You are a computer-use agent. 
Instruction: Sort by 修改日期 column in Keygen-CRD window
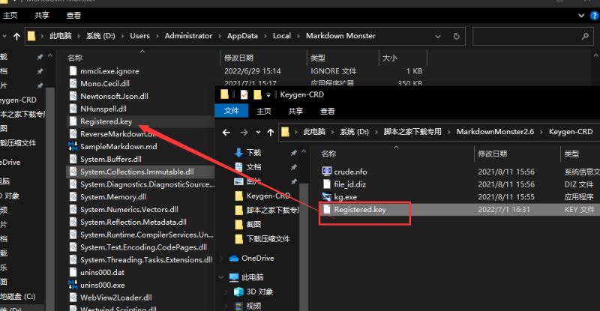point(493,154)
